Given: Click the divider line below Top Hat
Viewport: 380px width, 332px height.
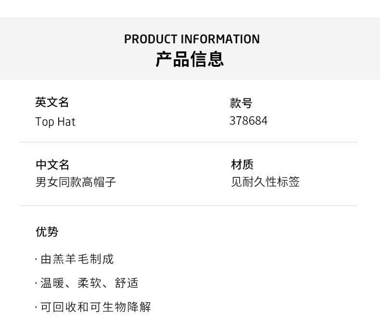Looking at the screenshot, I should (x=188, y=142).
